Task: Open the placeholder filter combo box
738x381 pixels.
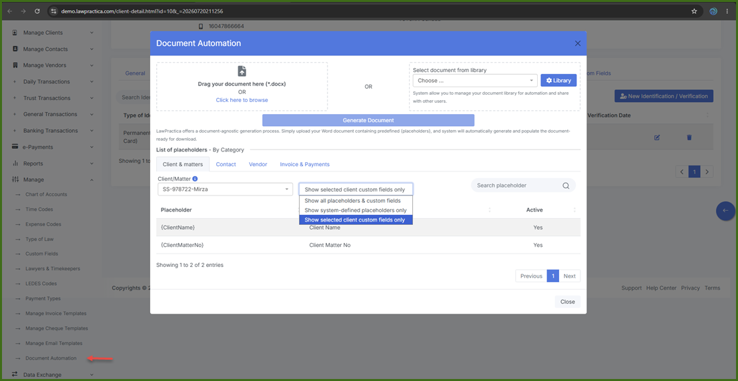Action: tap(356, 189)
